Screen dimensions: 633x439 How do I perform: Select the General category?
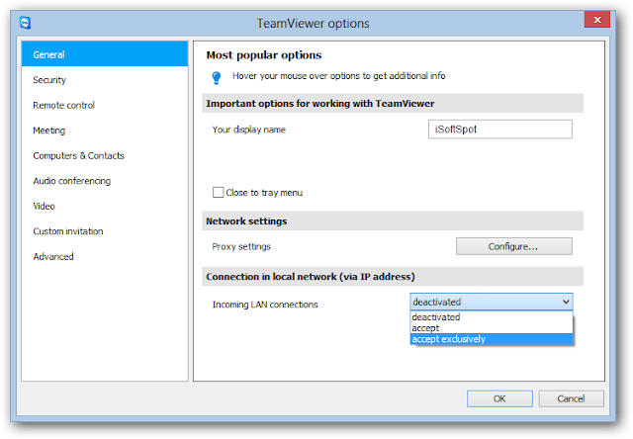point(105,54)
